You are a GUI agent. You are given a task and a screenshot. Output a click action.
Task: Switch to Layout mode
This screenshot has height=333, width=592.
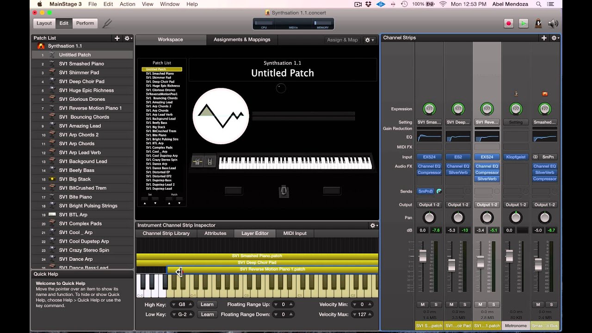coord(44,23)
